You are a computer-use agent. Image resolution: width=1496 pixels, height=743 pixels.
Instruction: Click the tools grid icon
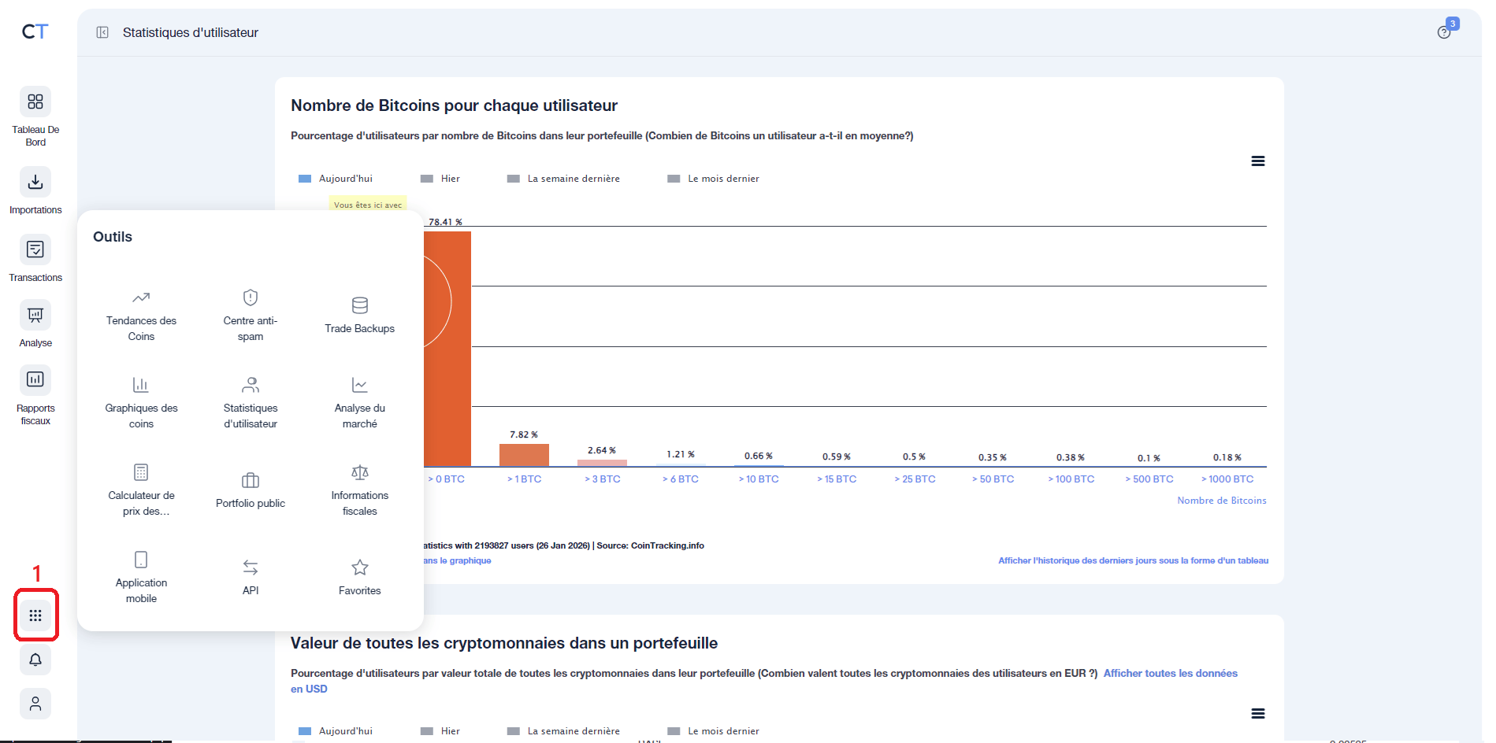[35, 615]
